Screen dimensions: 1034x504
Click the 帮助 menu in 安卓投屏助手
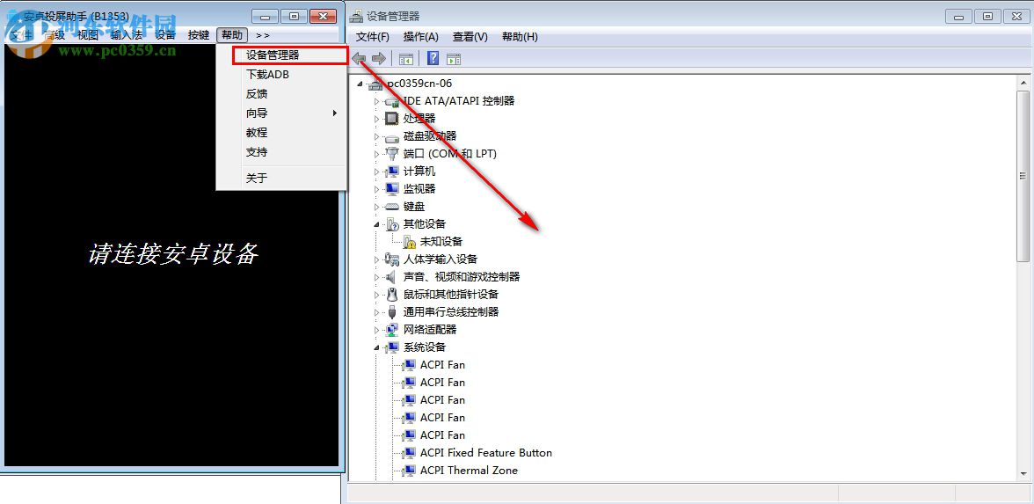click(232, 35)
